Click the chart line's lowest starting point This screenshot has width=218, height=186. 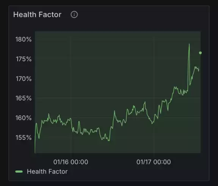(35, 152)
